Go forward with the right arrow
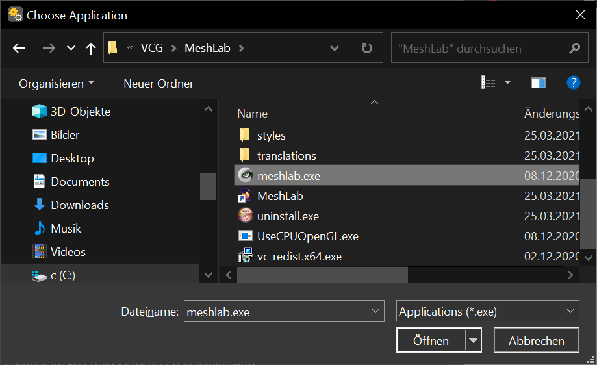The width and height of the screenshot is (597, 365). [49, 48]
